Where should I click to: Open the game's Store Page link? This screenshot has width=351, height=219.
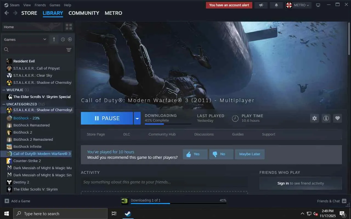[x=96, y=134]
